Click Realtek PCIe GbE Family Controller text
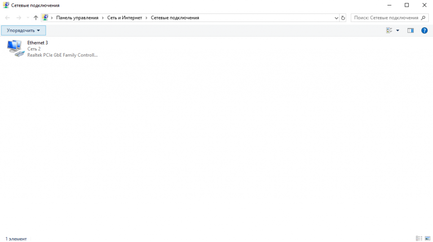The image size is (433, 242). (63, 55)
